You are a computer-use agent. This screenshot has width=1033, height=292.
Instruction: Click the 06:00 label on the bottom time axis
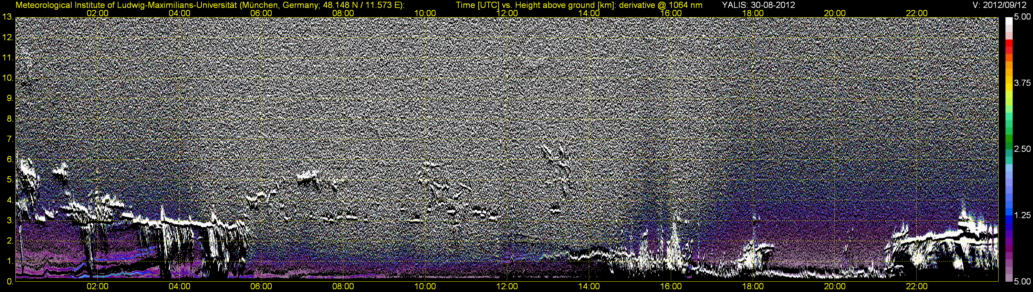tap(261, 287)
